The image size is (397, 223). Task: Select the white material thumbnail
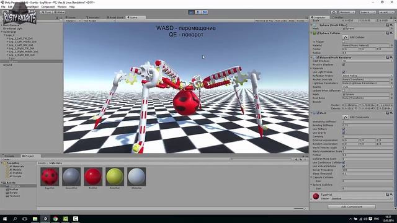click(136, 177)
